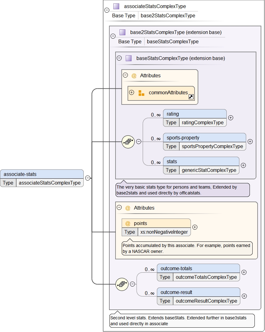Image resolution: width=265 pixels, height=332 pixels.
Task: Click the baseStatsComplexType purple square icon
Action: 128,58
